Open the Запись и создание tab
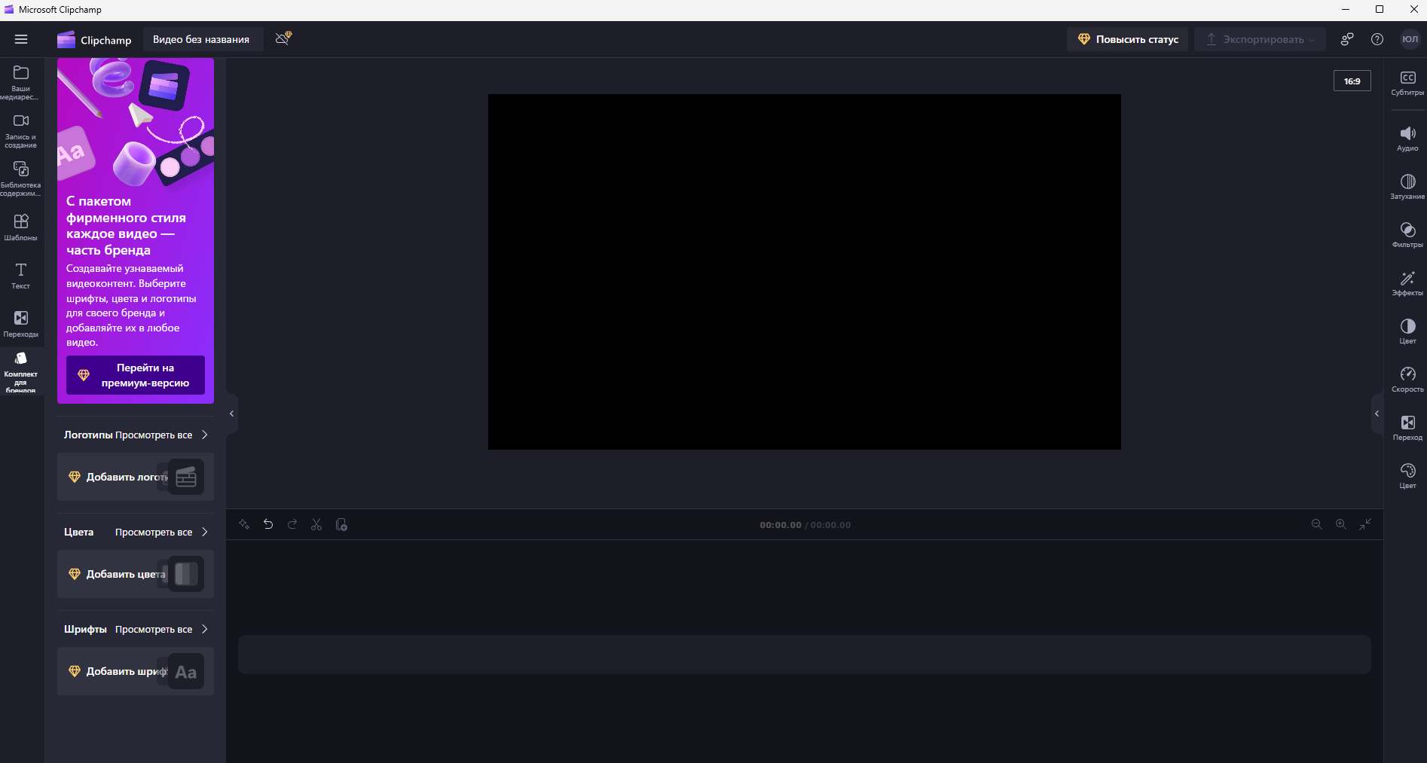Screen dimensions: 1427x763 (x=21, y=130)
